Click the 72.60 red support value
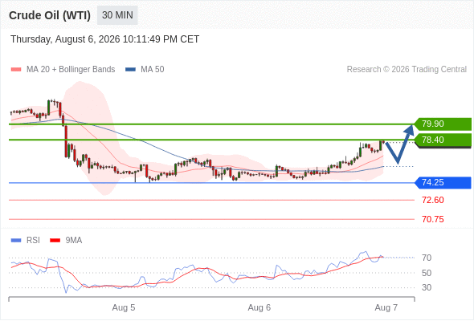The height and width of the screenshot is (321, 474). click(433, 200)
